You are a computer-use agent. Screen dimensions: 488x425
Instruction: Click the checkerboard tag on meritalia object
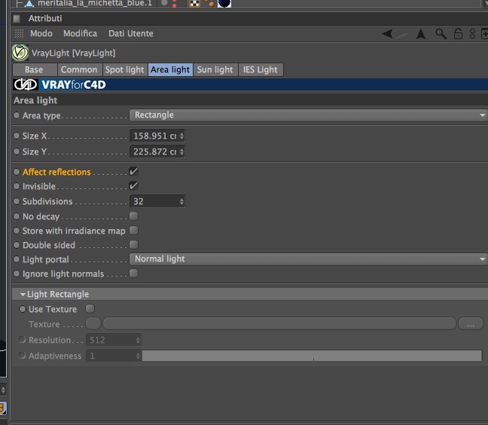click(x=194, y=4)
